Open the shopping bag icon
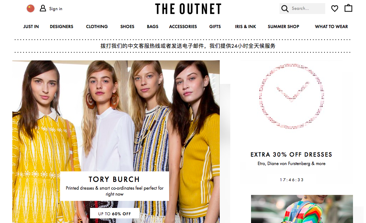366x223 pixels. (x=348, y=8)
